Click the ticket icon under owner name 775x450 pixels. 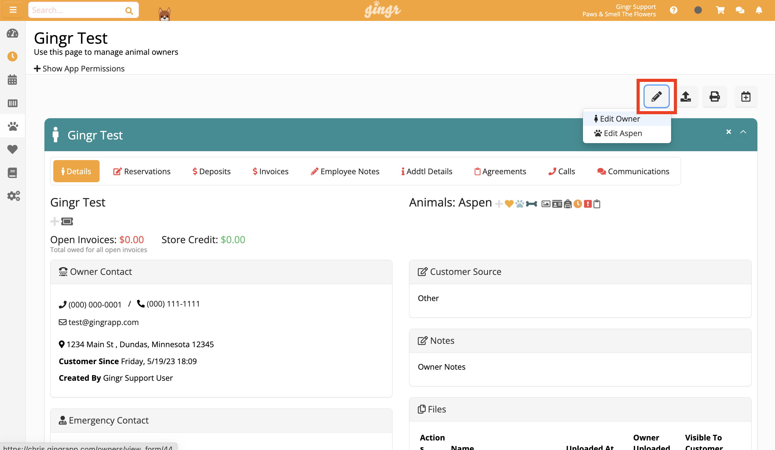point(67,221)
